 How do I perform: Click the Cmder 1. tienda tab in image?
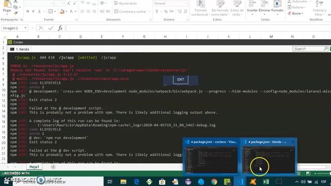click(20, 49)
